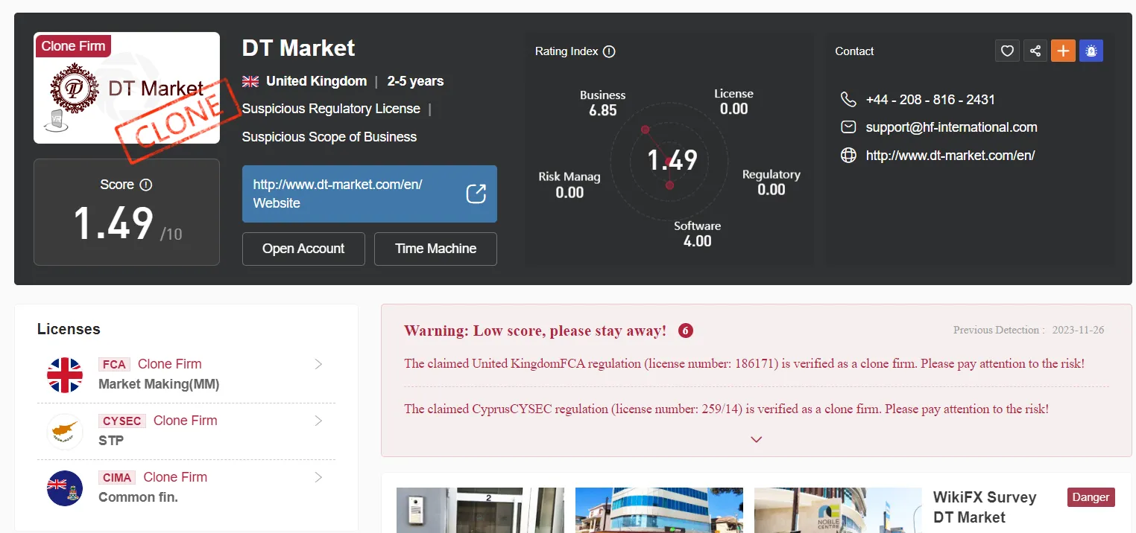The image size is (1136, 533).
Task: Click the United Kingdom flag near company name
Action: tap(250, 81)
